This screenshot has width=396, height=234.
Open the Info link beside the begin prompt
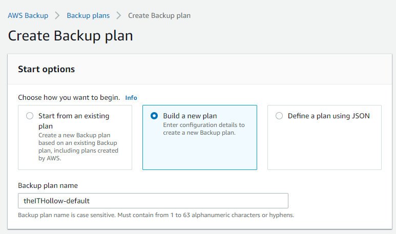coord(131,98)
